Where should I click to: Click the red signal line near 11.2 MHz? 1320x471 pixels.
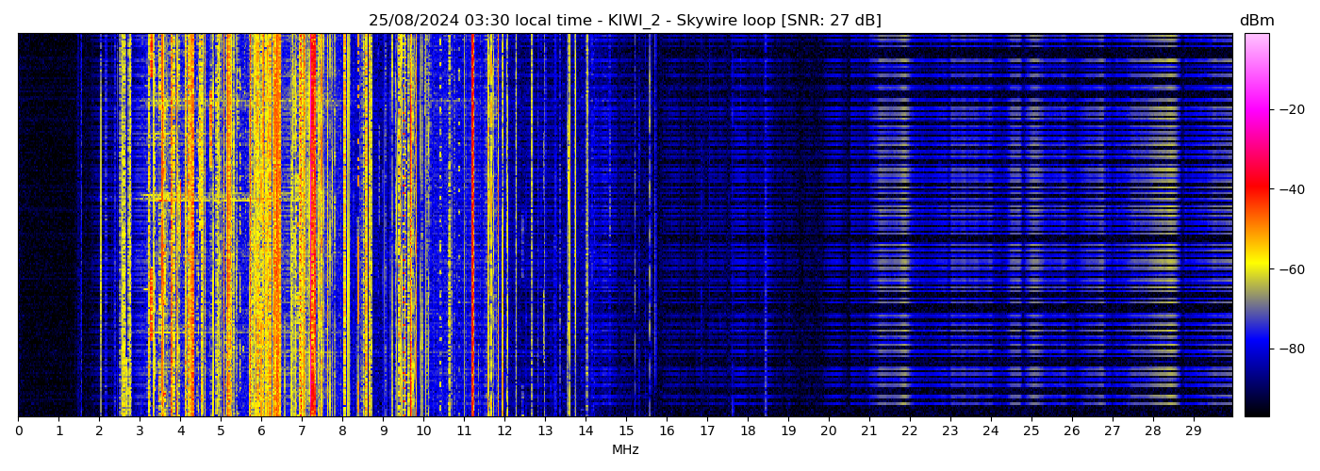click(472, 226)
